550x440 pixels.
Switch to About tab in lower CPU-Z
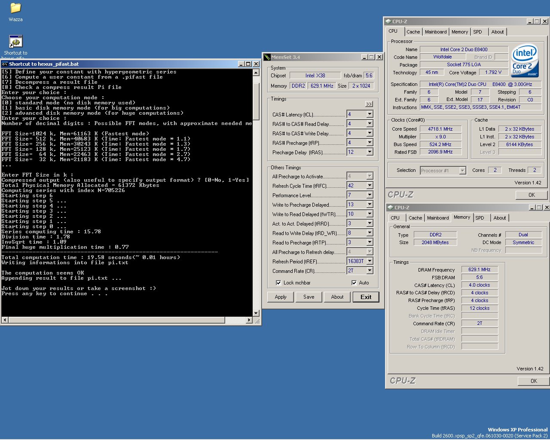click(500, 218)
